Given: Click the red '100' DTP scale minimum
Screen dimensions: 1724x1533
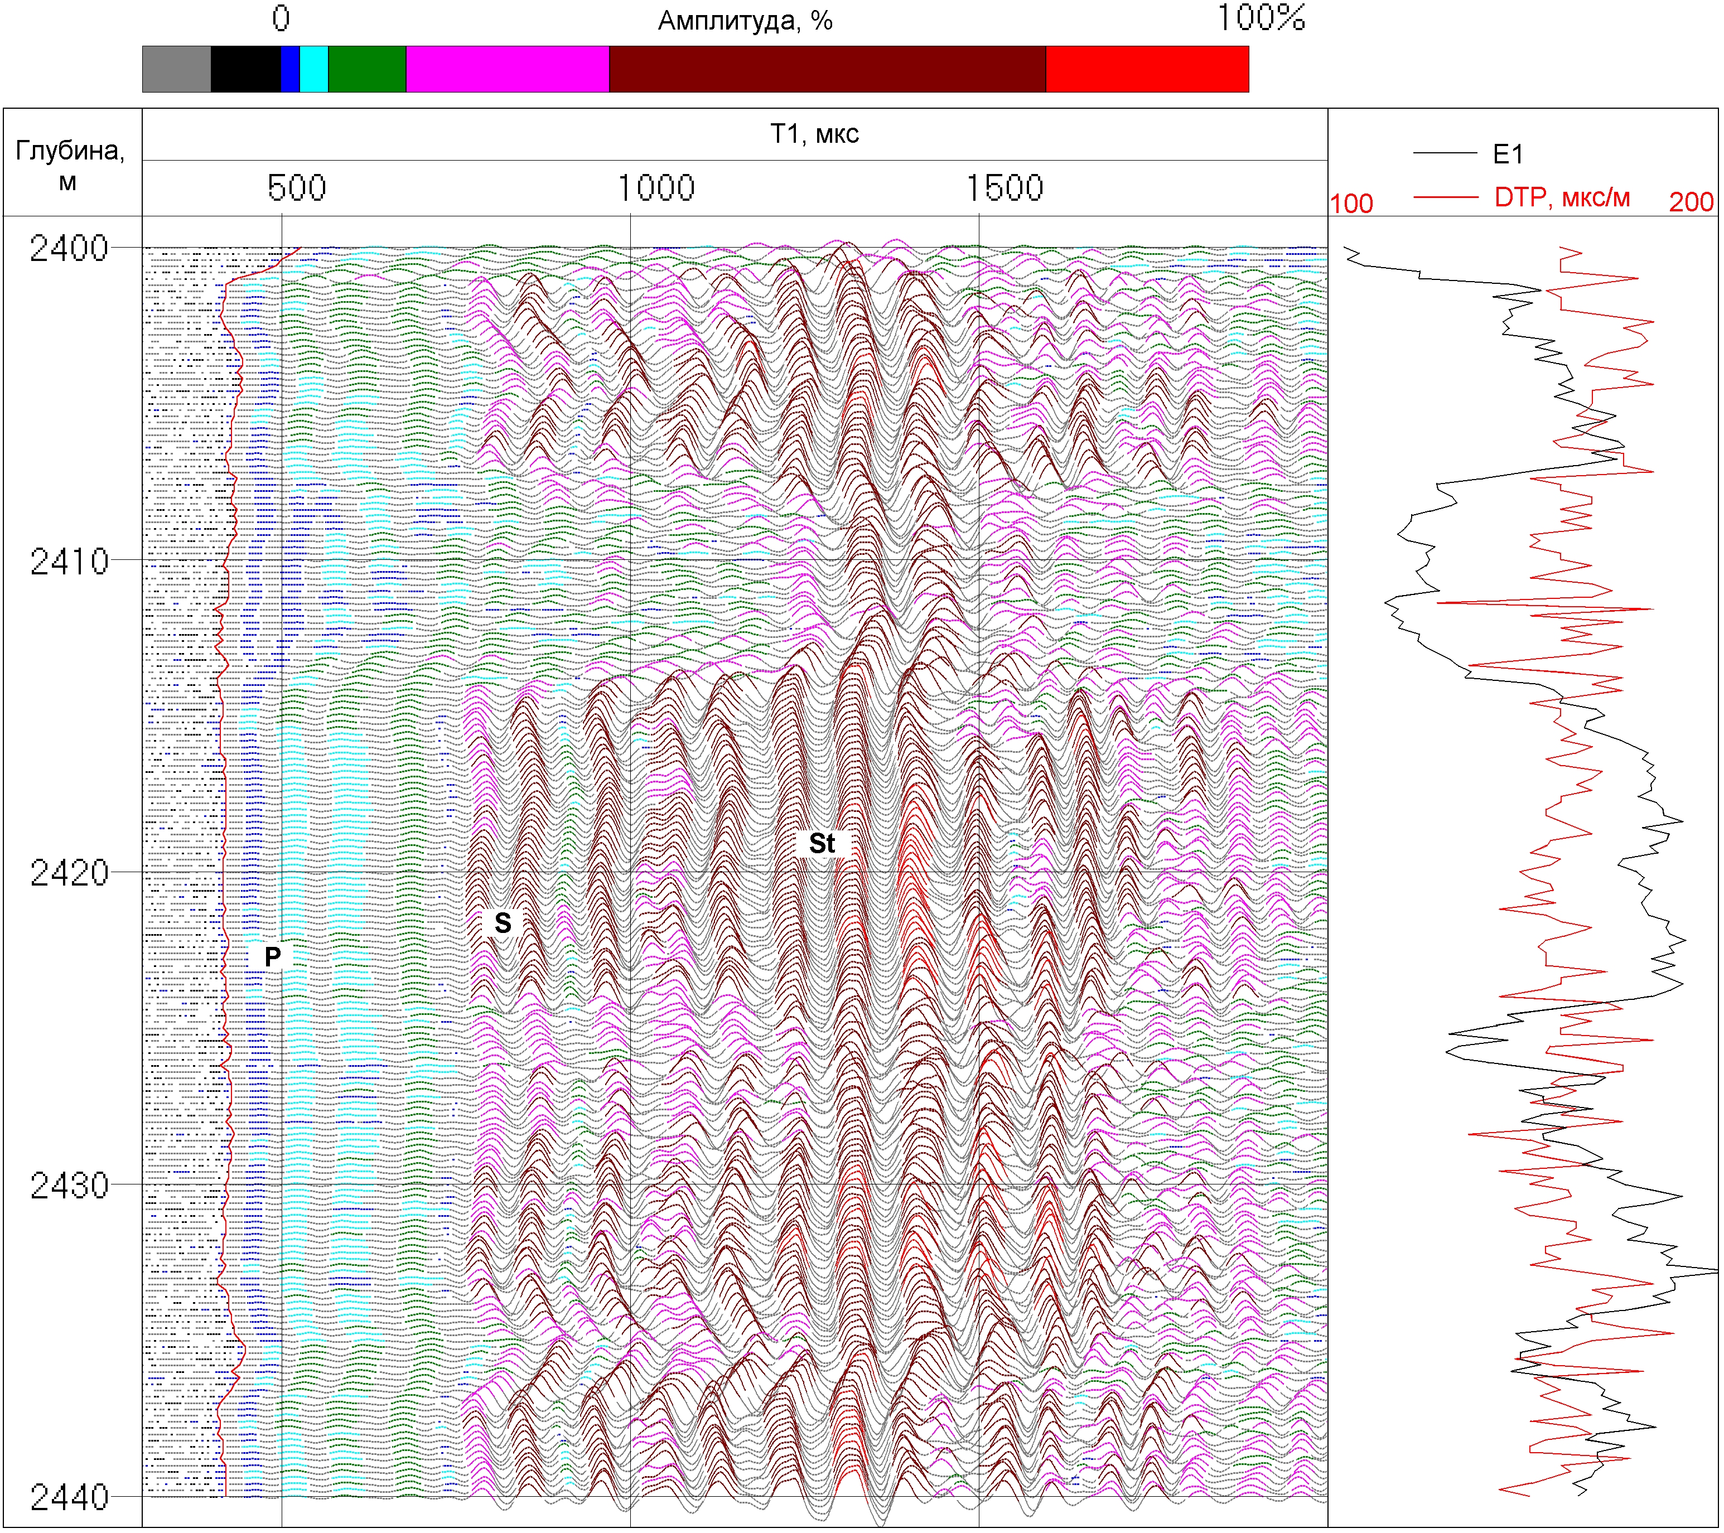Looking at the screenshot, I should (x=1351, y=203).
